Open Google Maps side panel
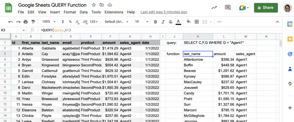Image resolution: width=294 pixels, height=122 pixels. (x=290, y=84)
